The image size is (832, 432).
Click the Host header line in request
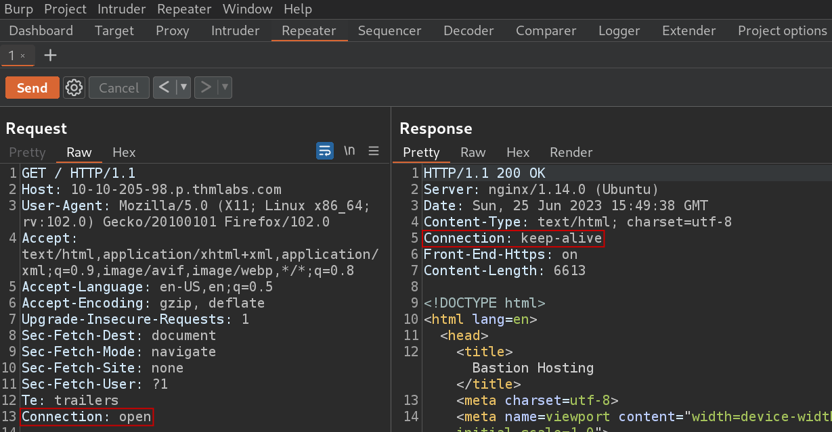tap(151, 189)
